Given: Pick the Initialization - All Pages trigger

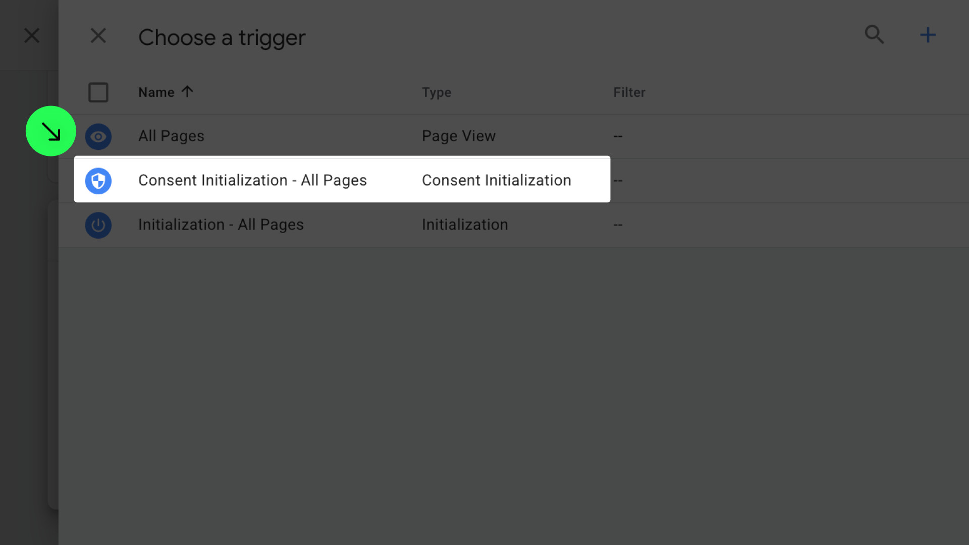Looking at the screenshot, I should point(221,225).
